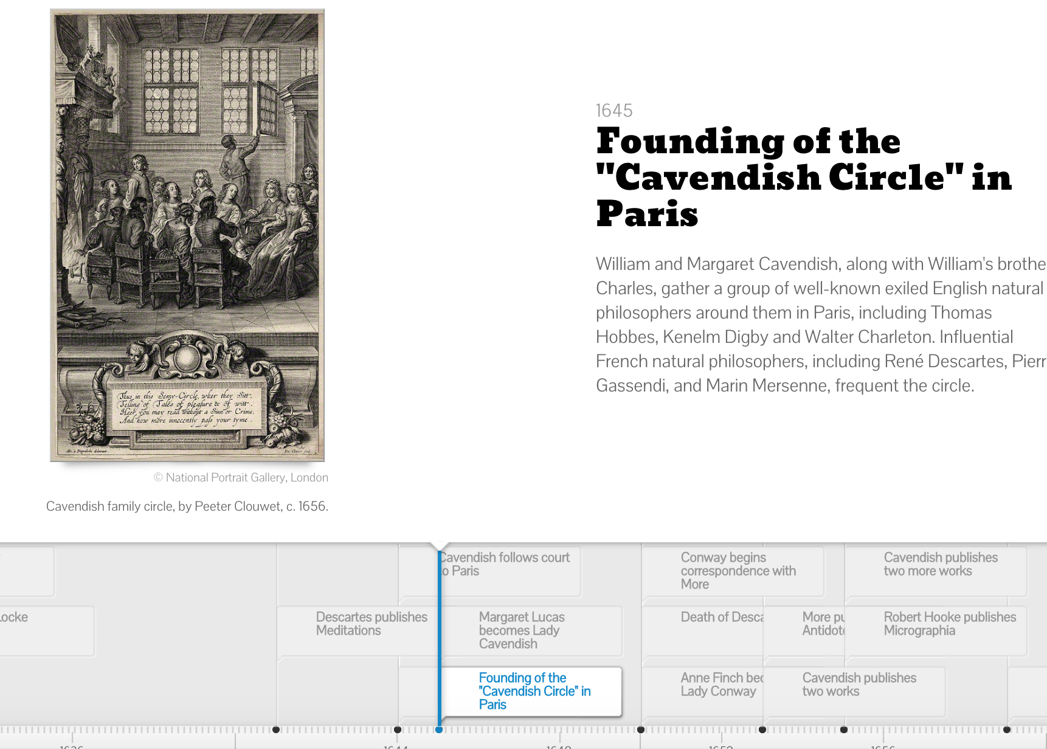1047x749 pixels.
Task: Select the 'Descartes publishes Meditations' event
Action: 358,631
